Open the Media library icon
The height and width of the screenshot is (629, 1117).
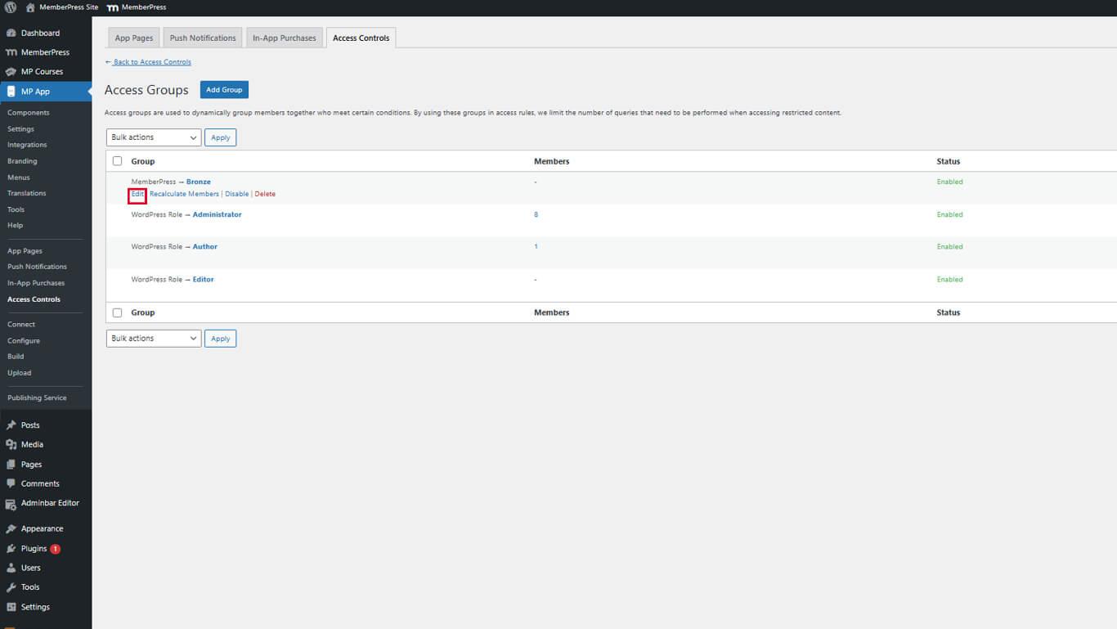point(11,445)
